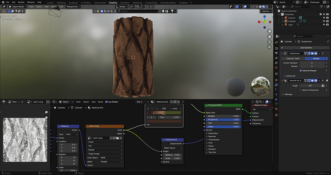Select Catmull-Clark subdivision type
The height and width of the screenshot is (175, 331).
[x=293, y=59]
